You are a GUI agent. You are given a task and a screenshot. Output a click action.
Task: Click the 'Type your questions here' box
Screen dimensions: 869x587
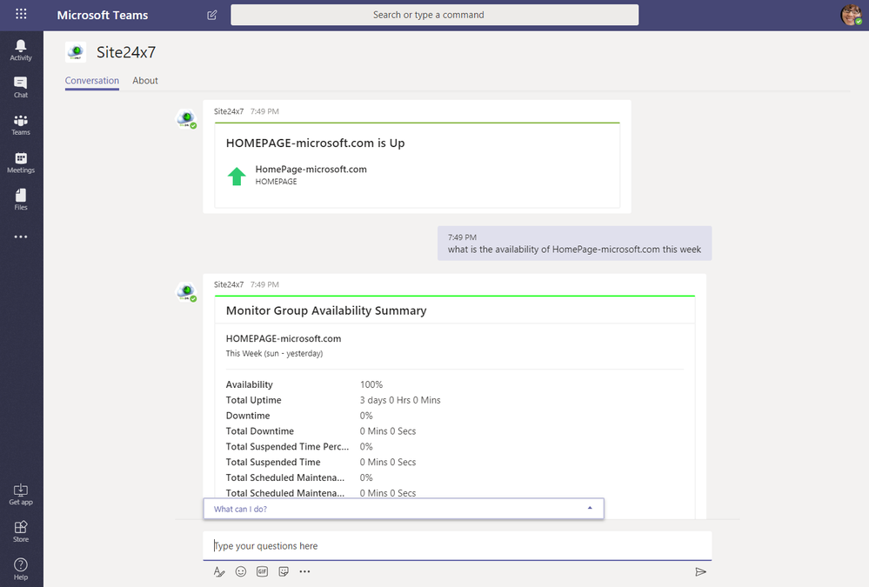[458, 546]
